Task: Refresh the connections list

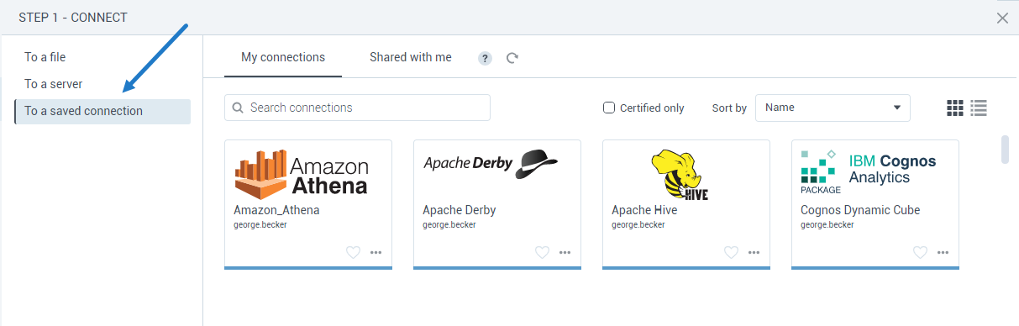Action: (512, 58)
